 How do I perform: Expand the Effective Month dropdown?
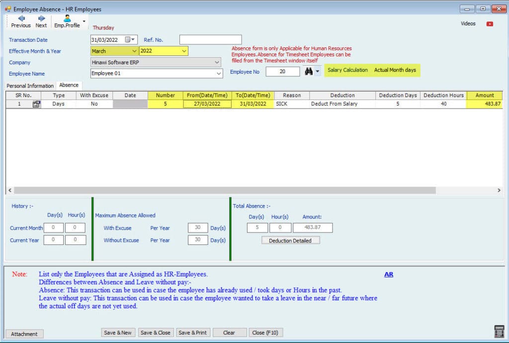(x=134, y=51)
